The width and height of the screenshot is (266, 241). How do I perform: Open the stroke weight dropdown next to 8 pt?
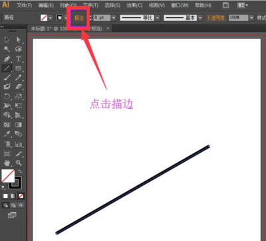[114, 18]
